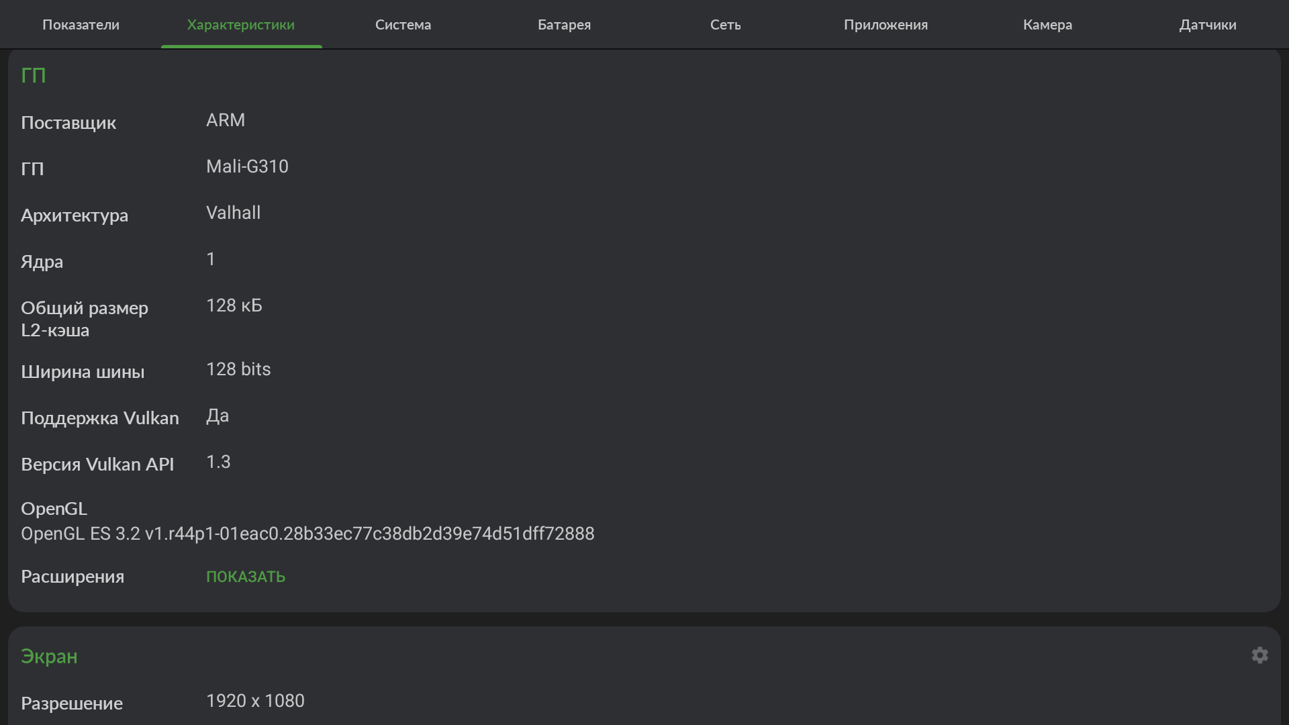Click the Архитектура Valhall value

coord(233,213)
